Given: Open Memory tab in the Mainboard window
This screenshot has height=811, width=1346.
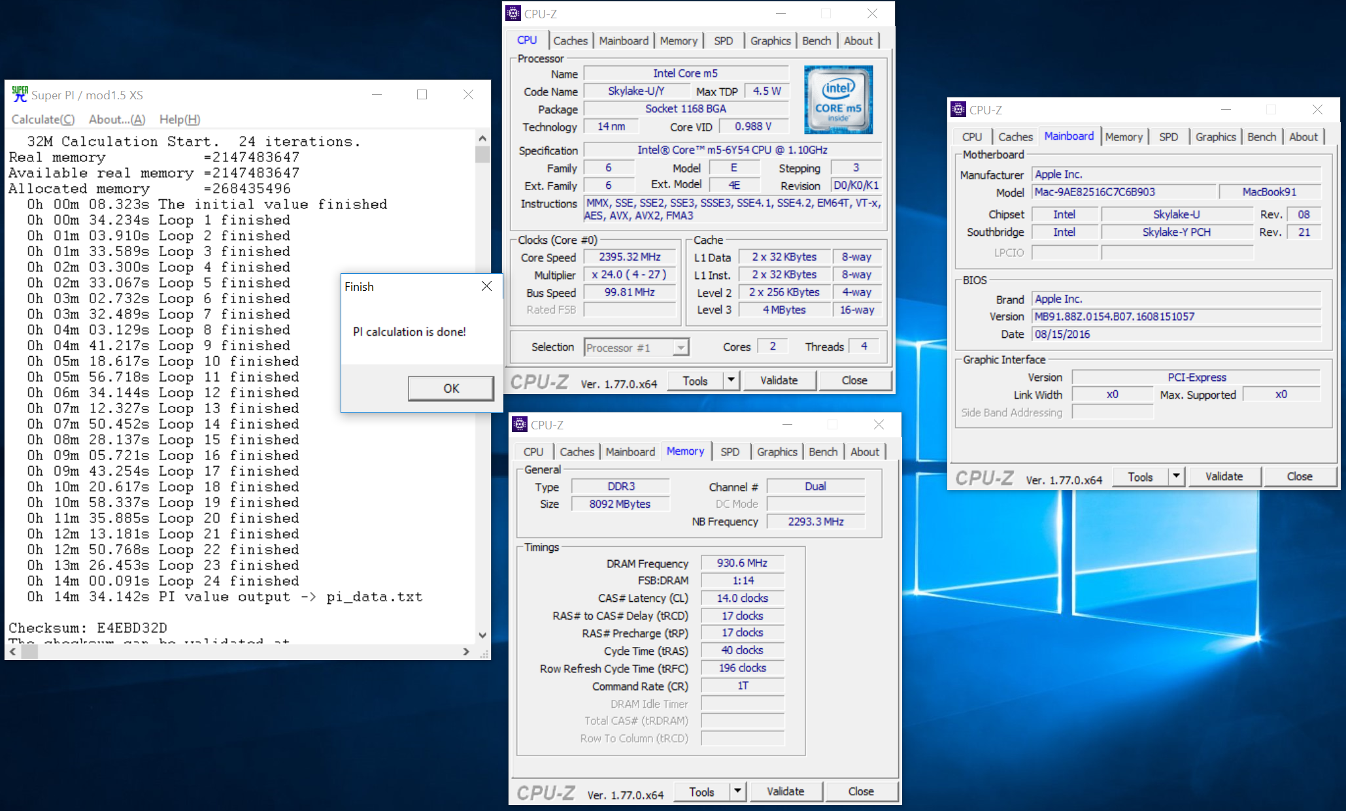Looking at the screenshot, I should (x=1124, y=137).
